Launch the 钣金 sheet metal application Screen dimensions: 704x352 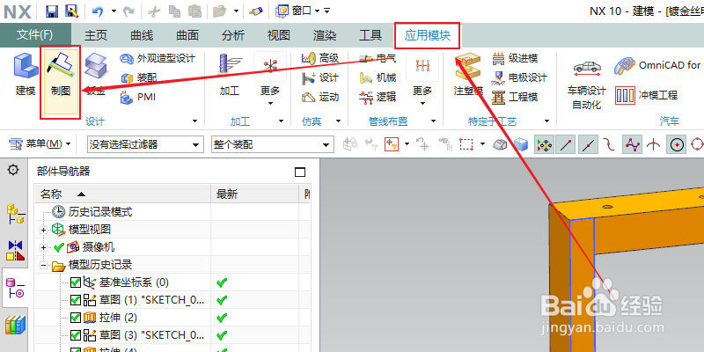96,74
